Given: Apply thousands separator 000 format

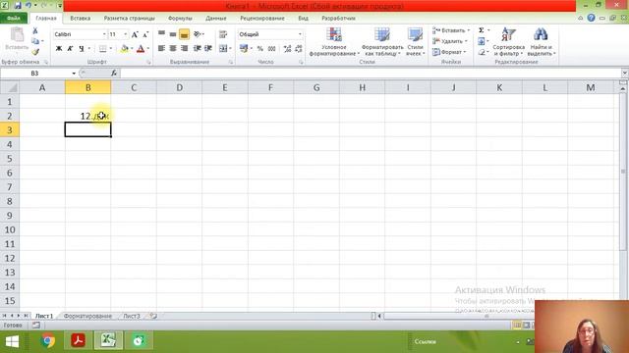Looking at the screenshot, I should tap(271, 49).
